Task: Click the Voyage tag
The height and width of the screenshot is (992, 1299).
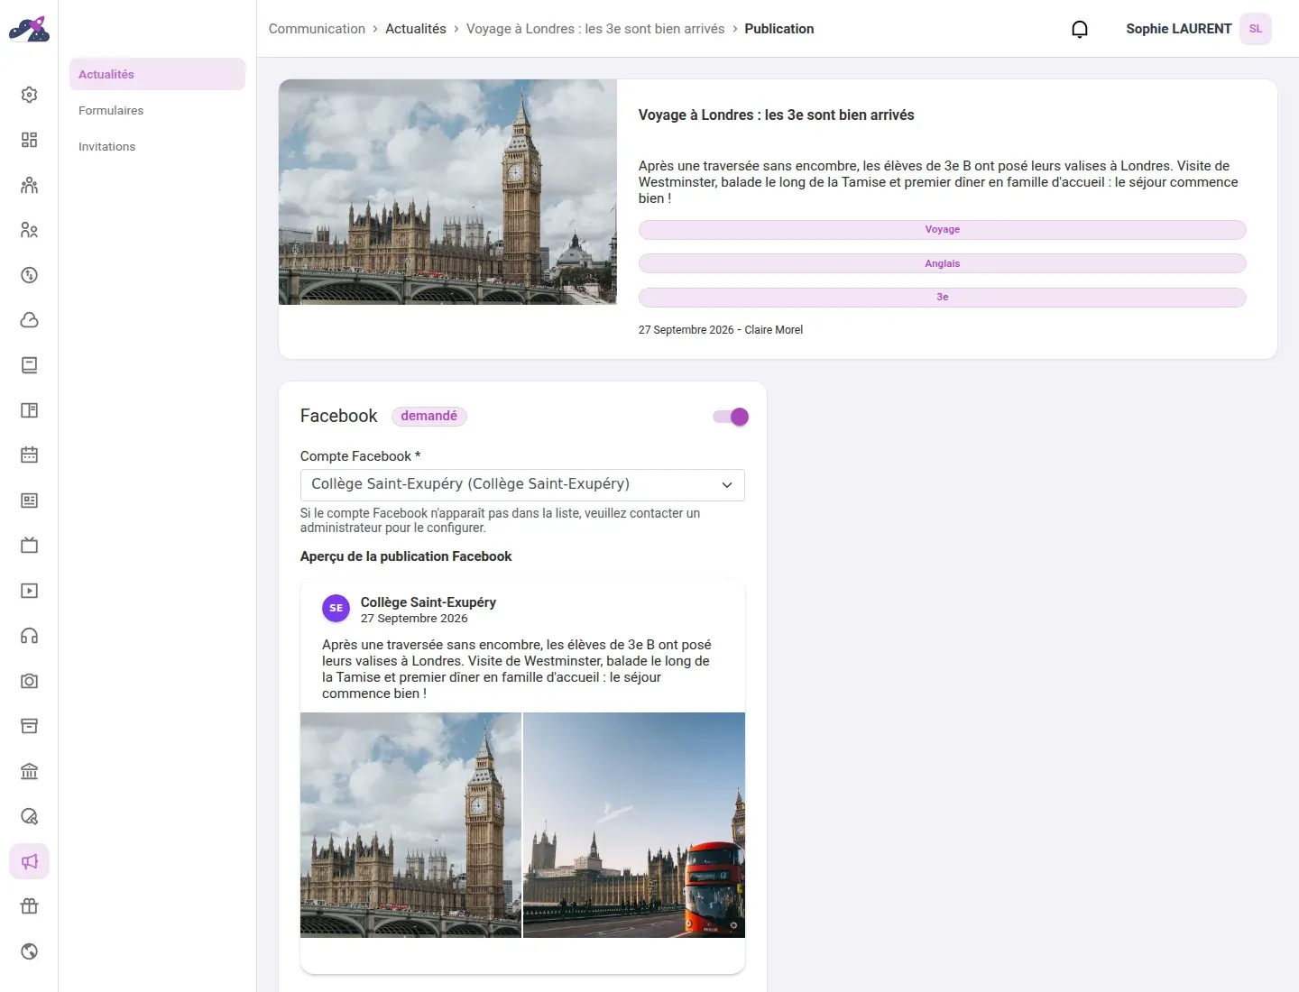Action: click(x=942, y=230)
